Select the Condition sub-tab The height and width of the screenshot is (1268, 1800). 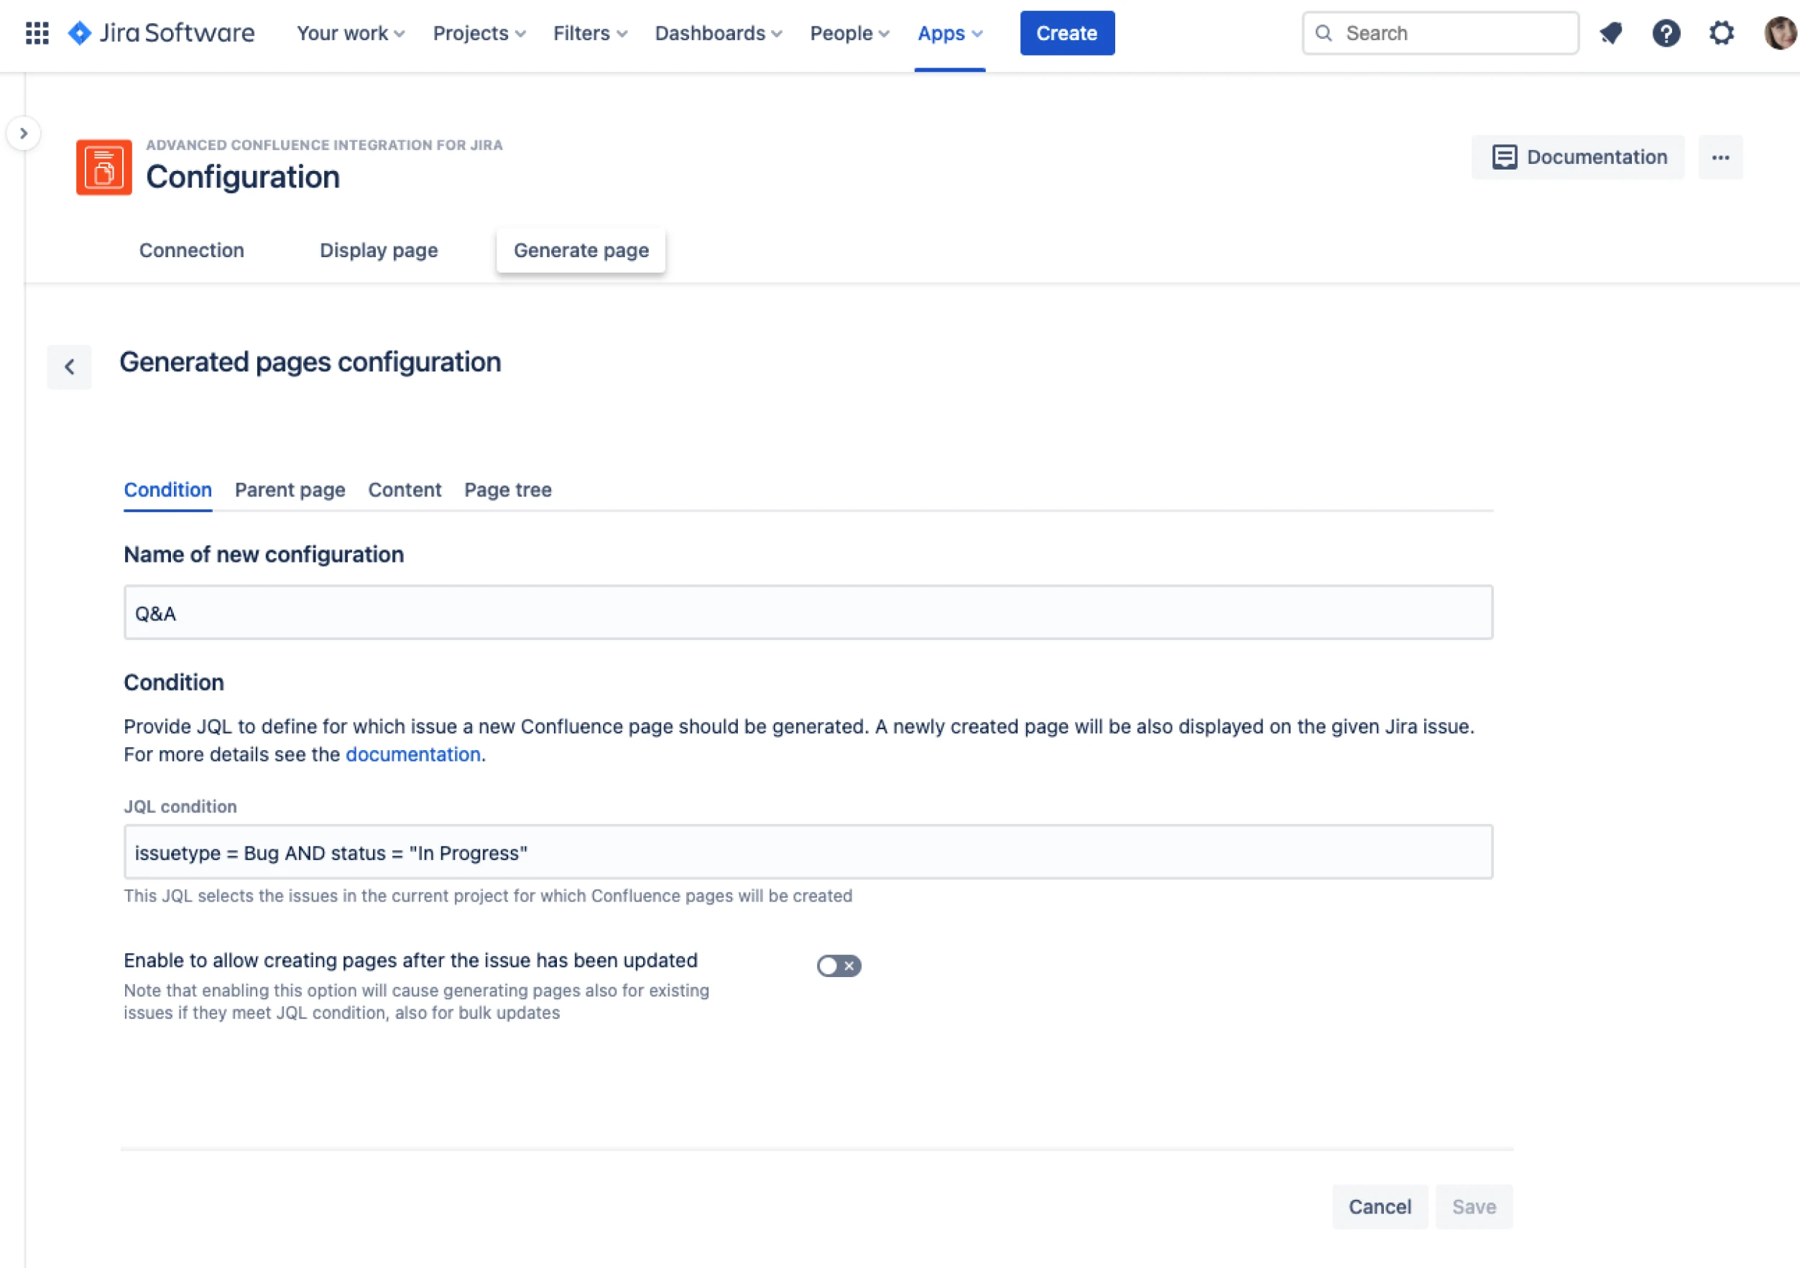[167, 491]
